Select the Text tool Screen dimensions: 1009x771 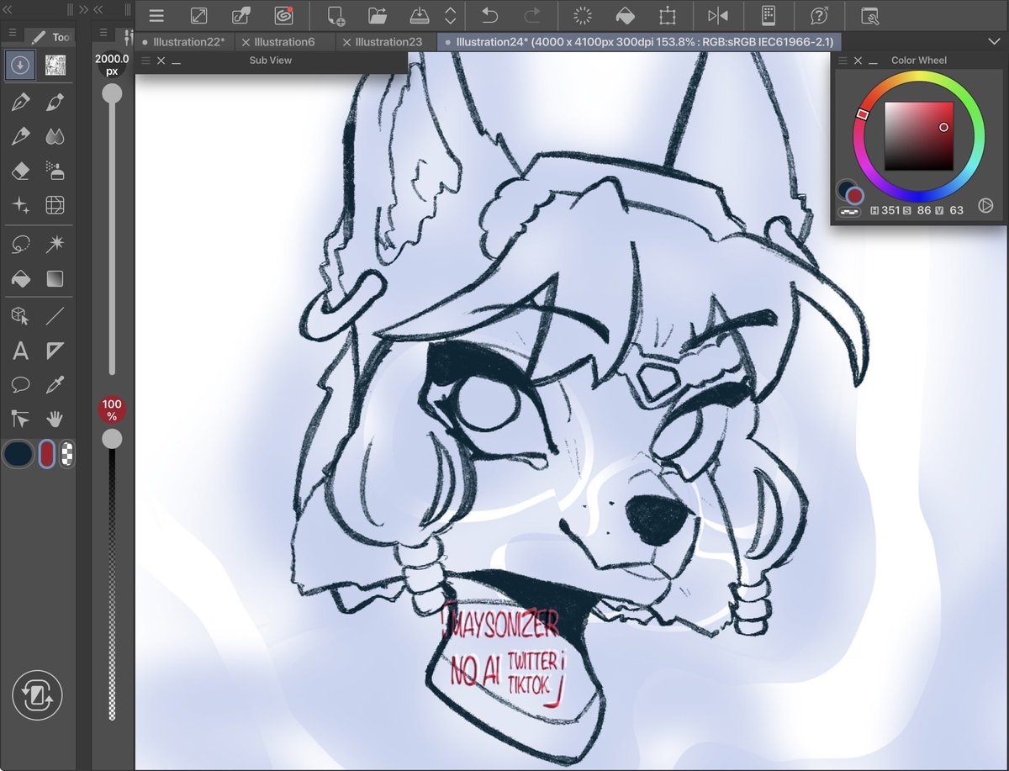coord(21,351)
